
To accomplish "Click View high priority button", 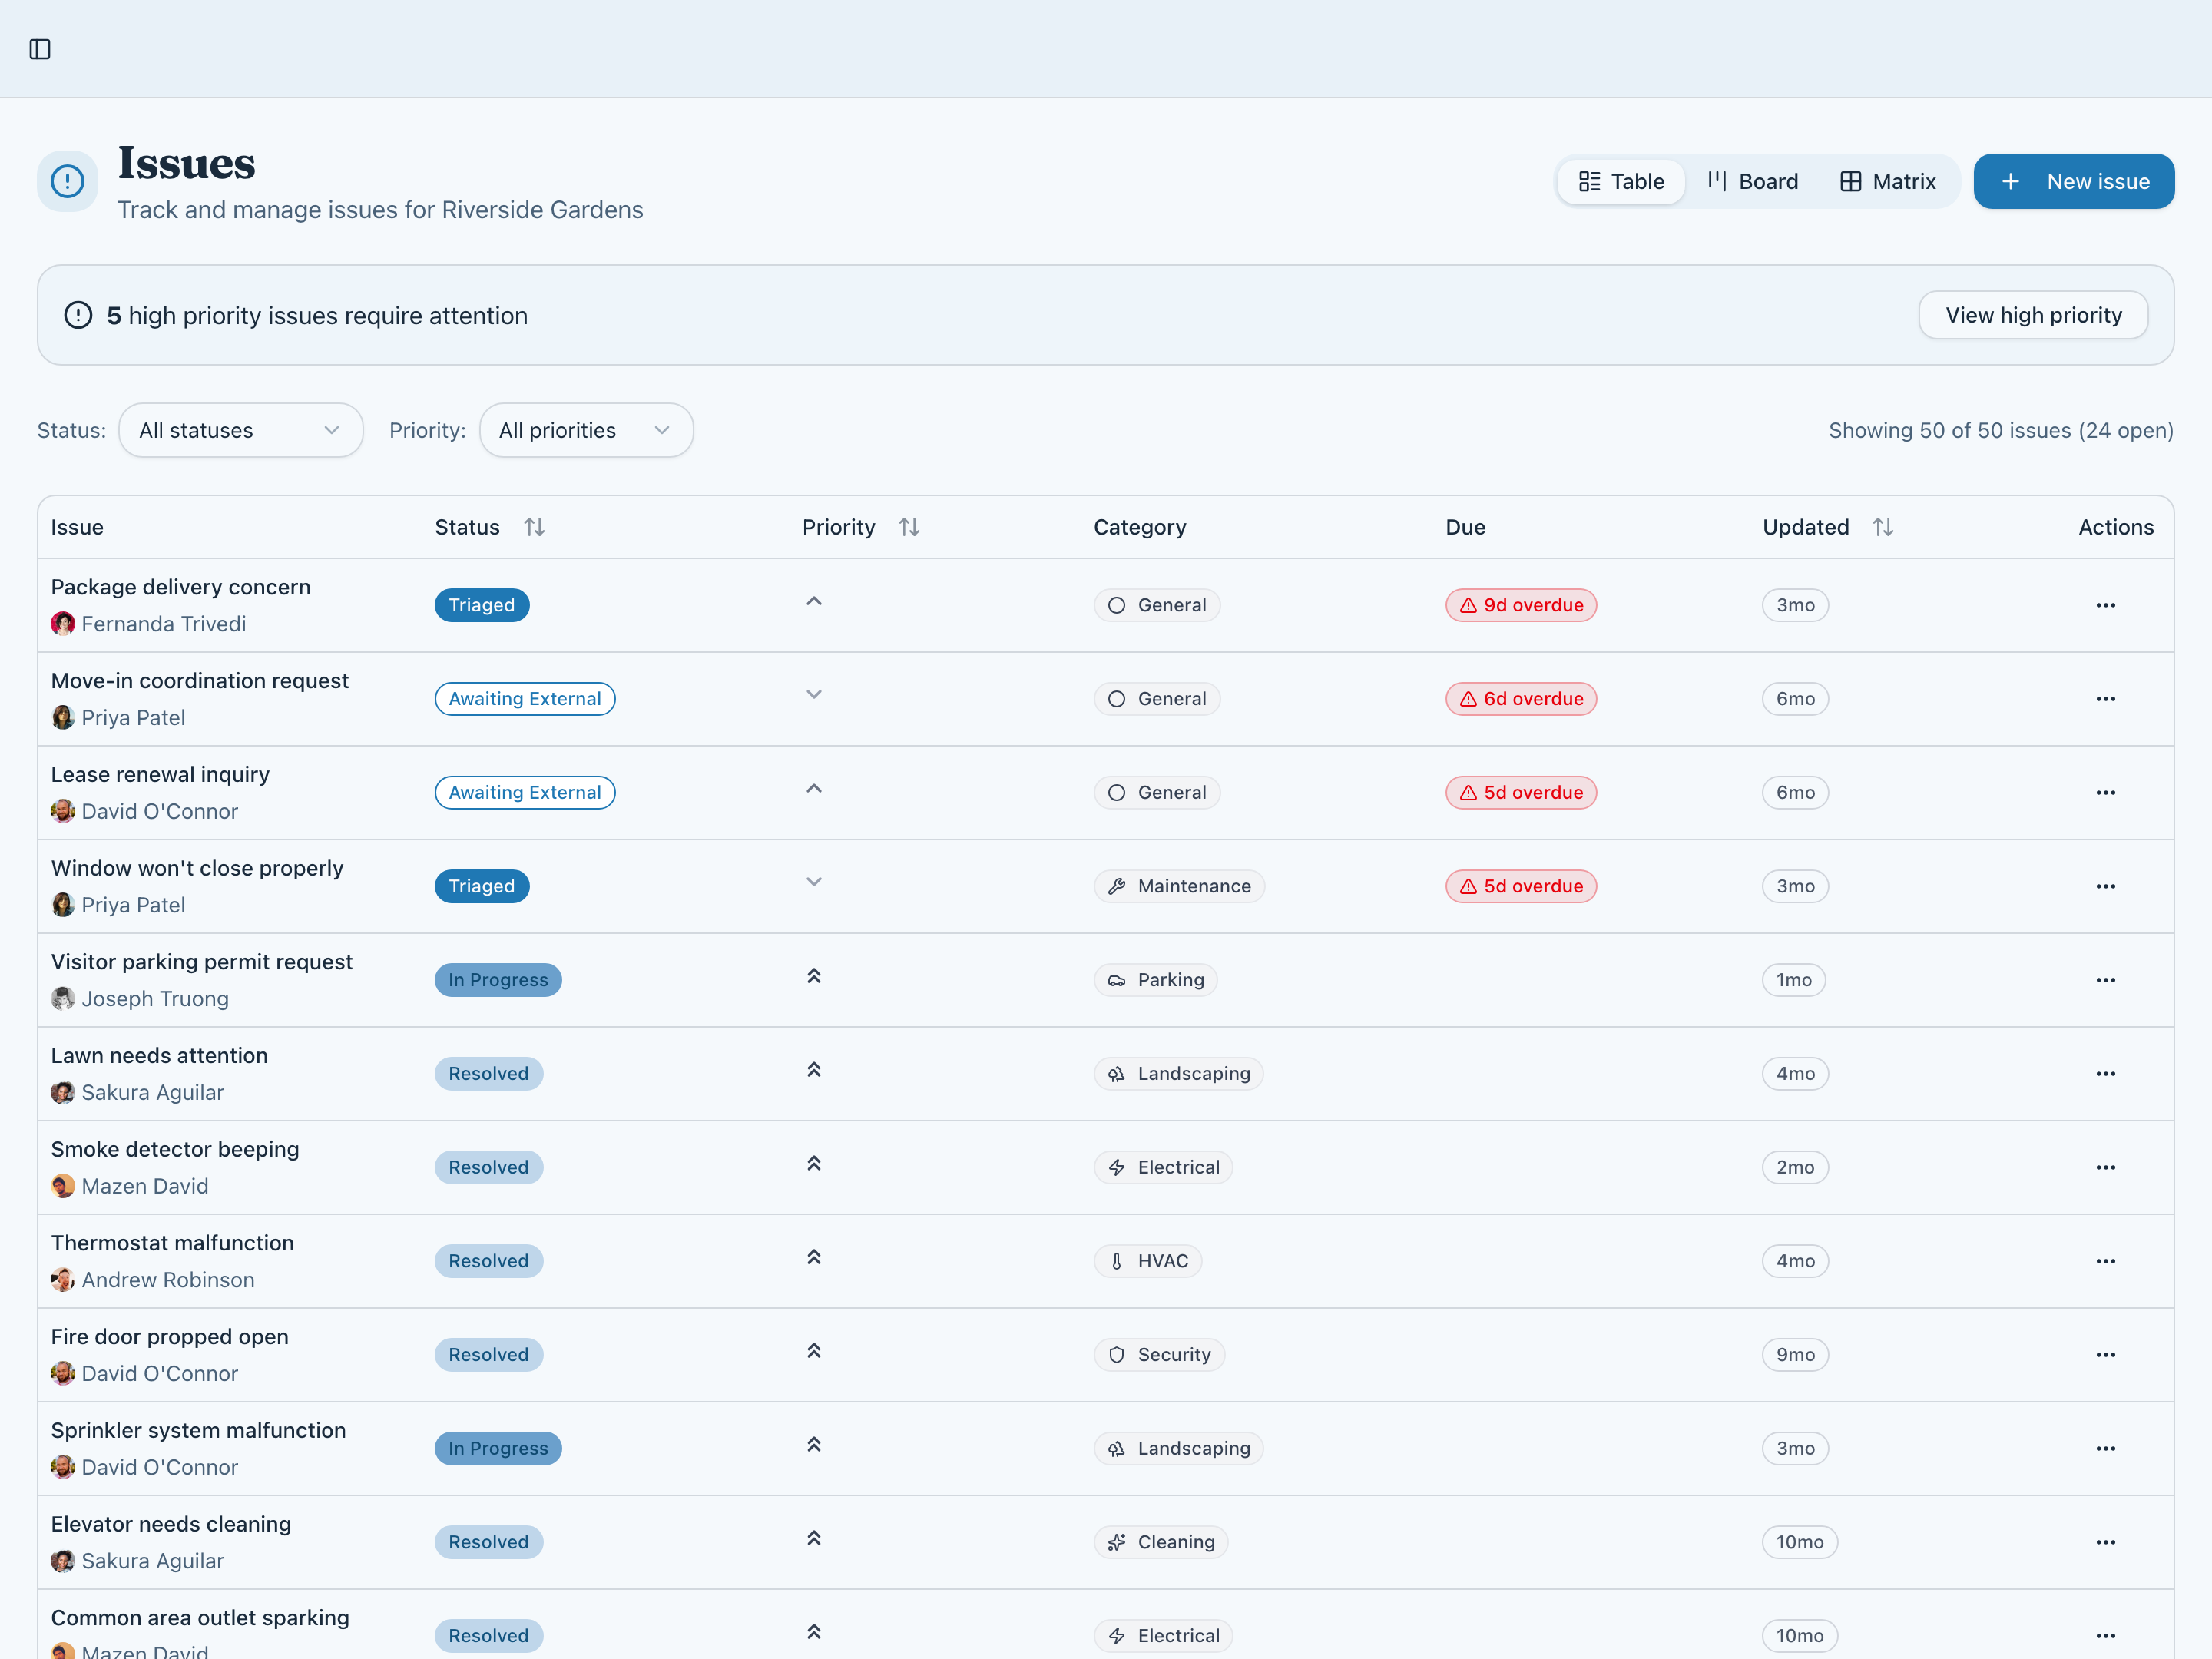I will [2033, 314].
